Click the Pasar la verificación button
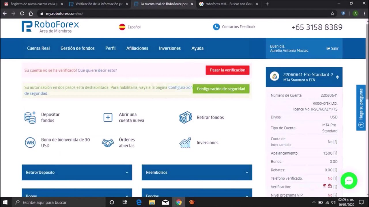369x207 pixels. point(227,70)
